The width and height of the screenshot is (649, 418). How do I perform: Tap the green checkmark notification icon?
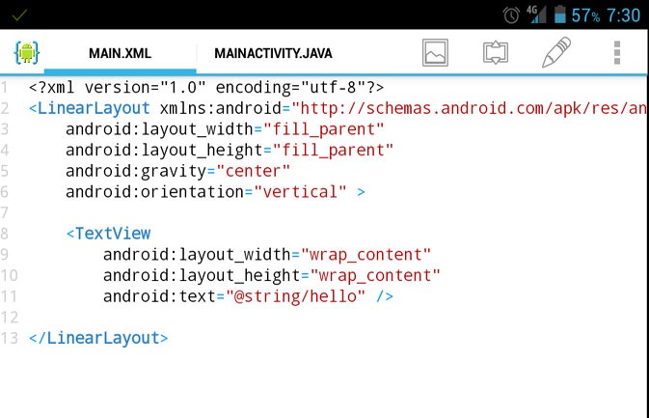click(19, 15)
